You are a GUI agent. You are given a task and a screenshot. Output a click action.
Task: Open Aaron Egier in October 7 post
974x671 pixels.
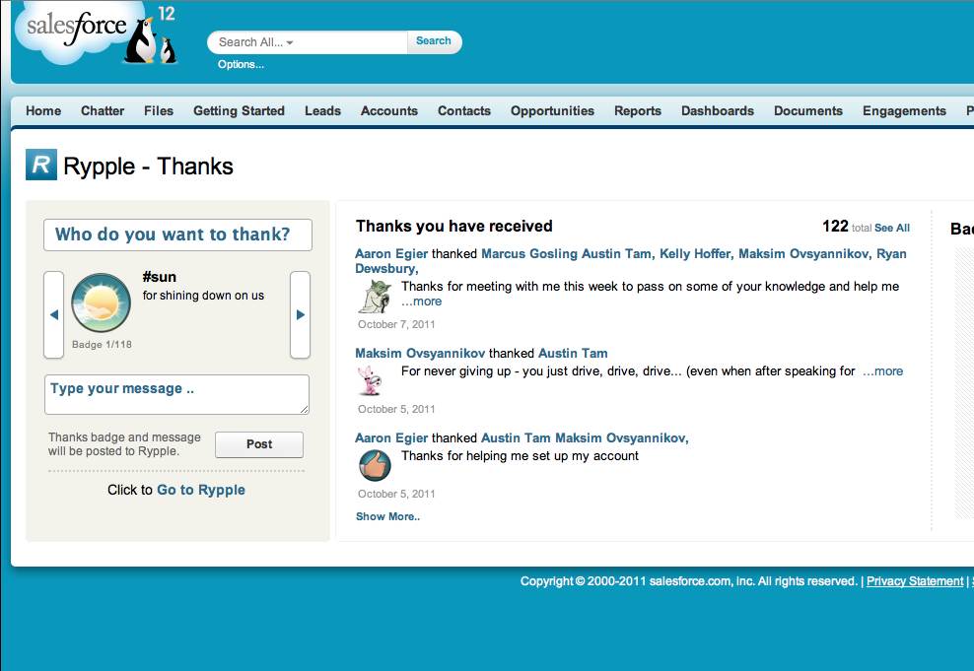[x=391, y=254]
